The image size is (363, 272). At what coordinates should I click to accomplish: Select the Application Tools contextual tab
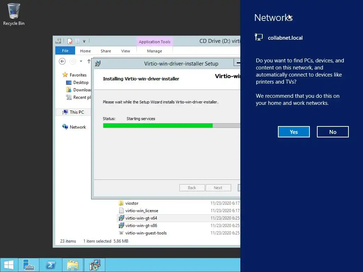tap(155, 42)
